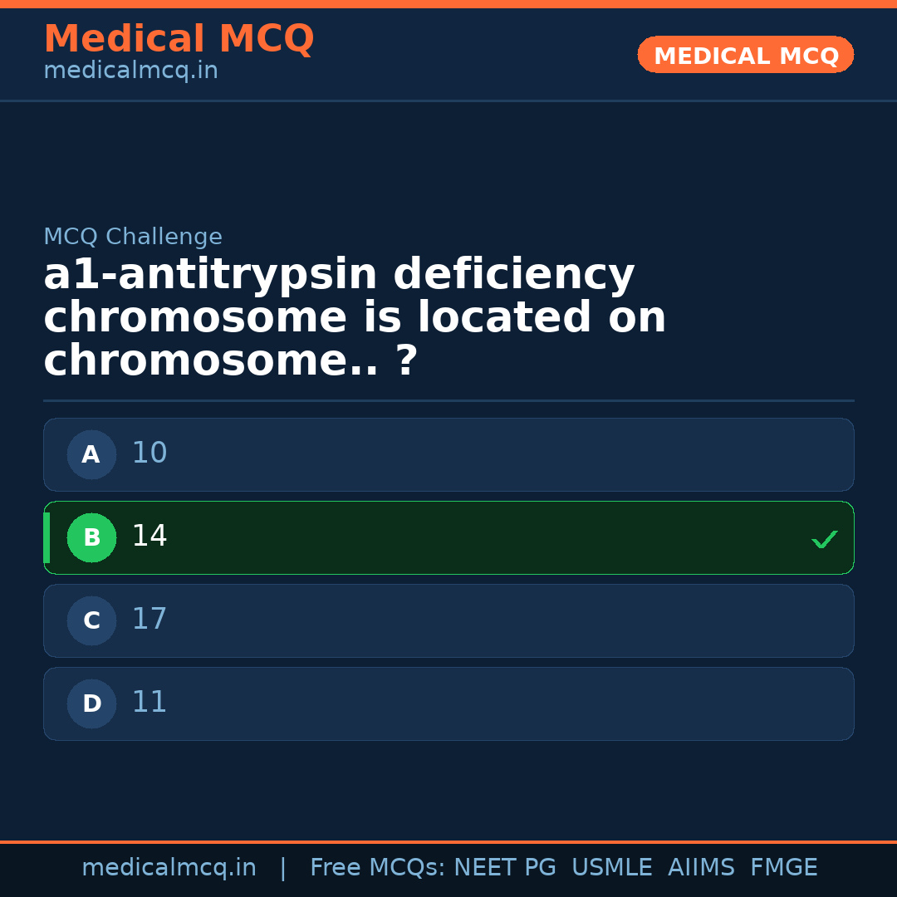Click the a1-antitrypsin question text
897x897 pixels.
(355, 319)
